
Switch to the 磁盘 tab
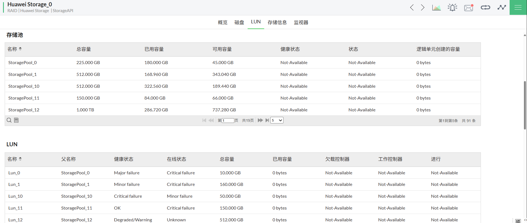click(x=239, y=22)
